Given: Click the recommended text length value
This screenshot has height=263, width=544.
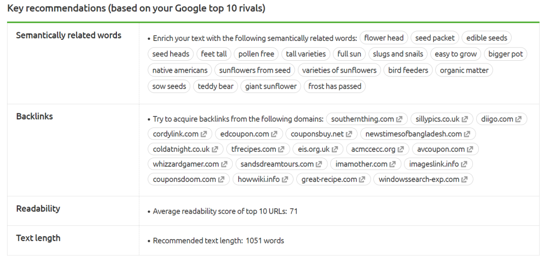Looking at the screenshot, I should tap(264, 240).
